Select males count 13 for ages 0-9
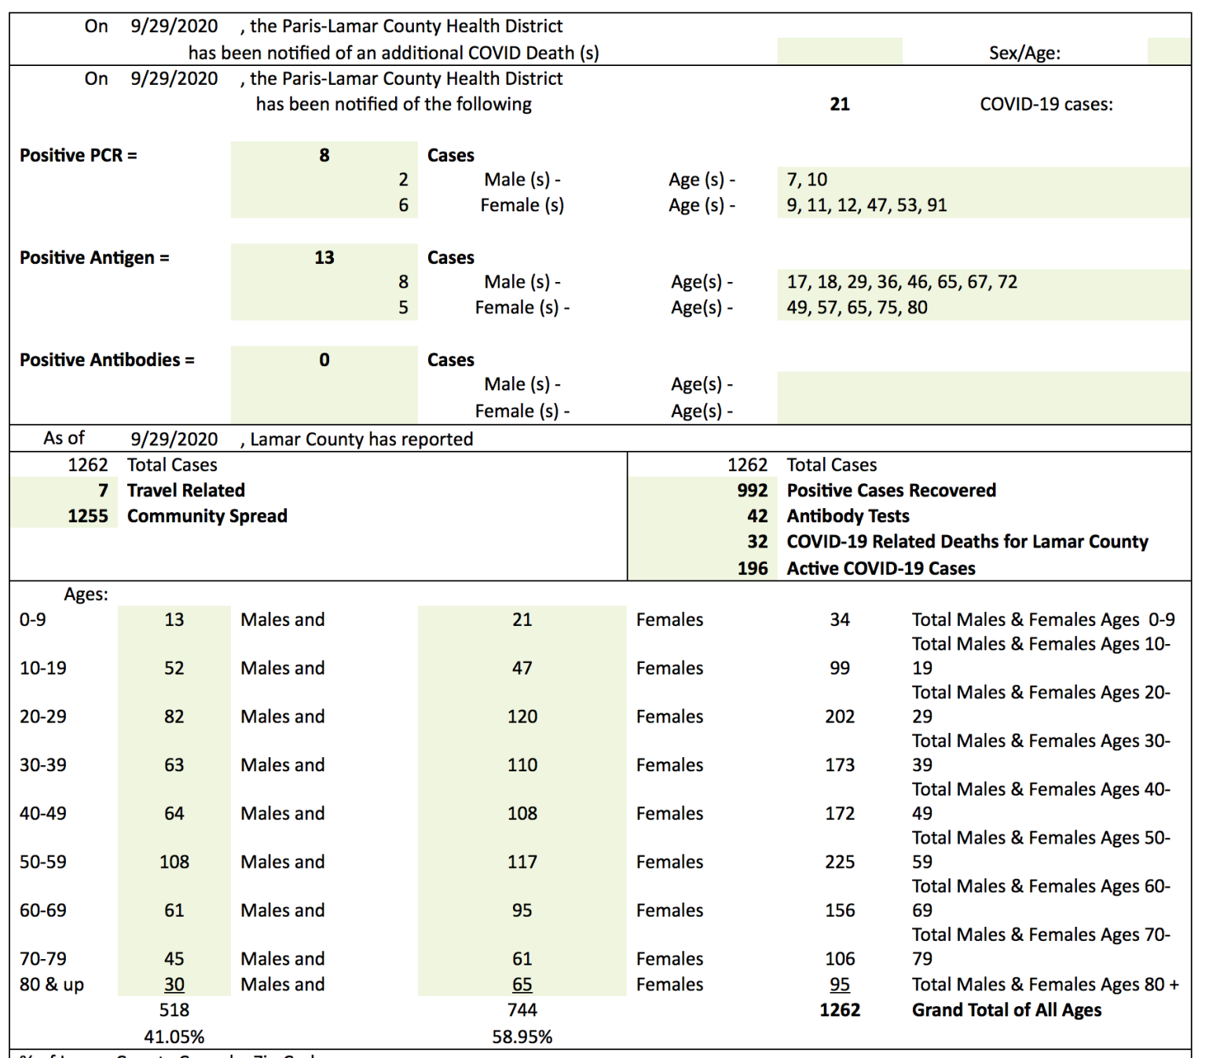The width and height of the screenshot is (1209, 1058). [174, 620]
